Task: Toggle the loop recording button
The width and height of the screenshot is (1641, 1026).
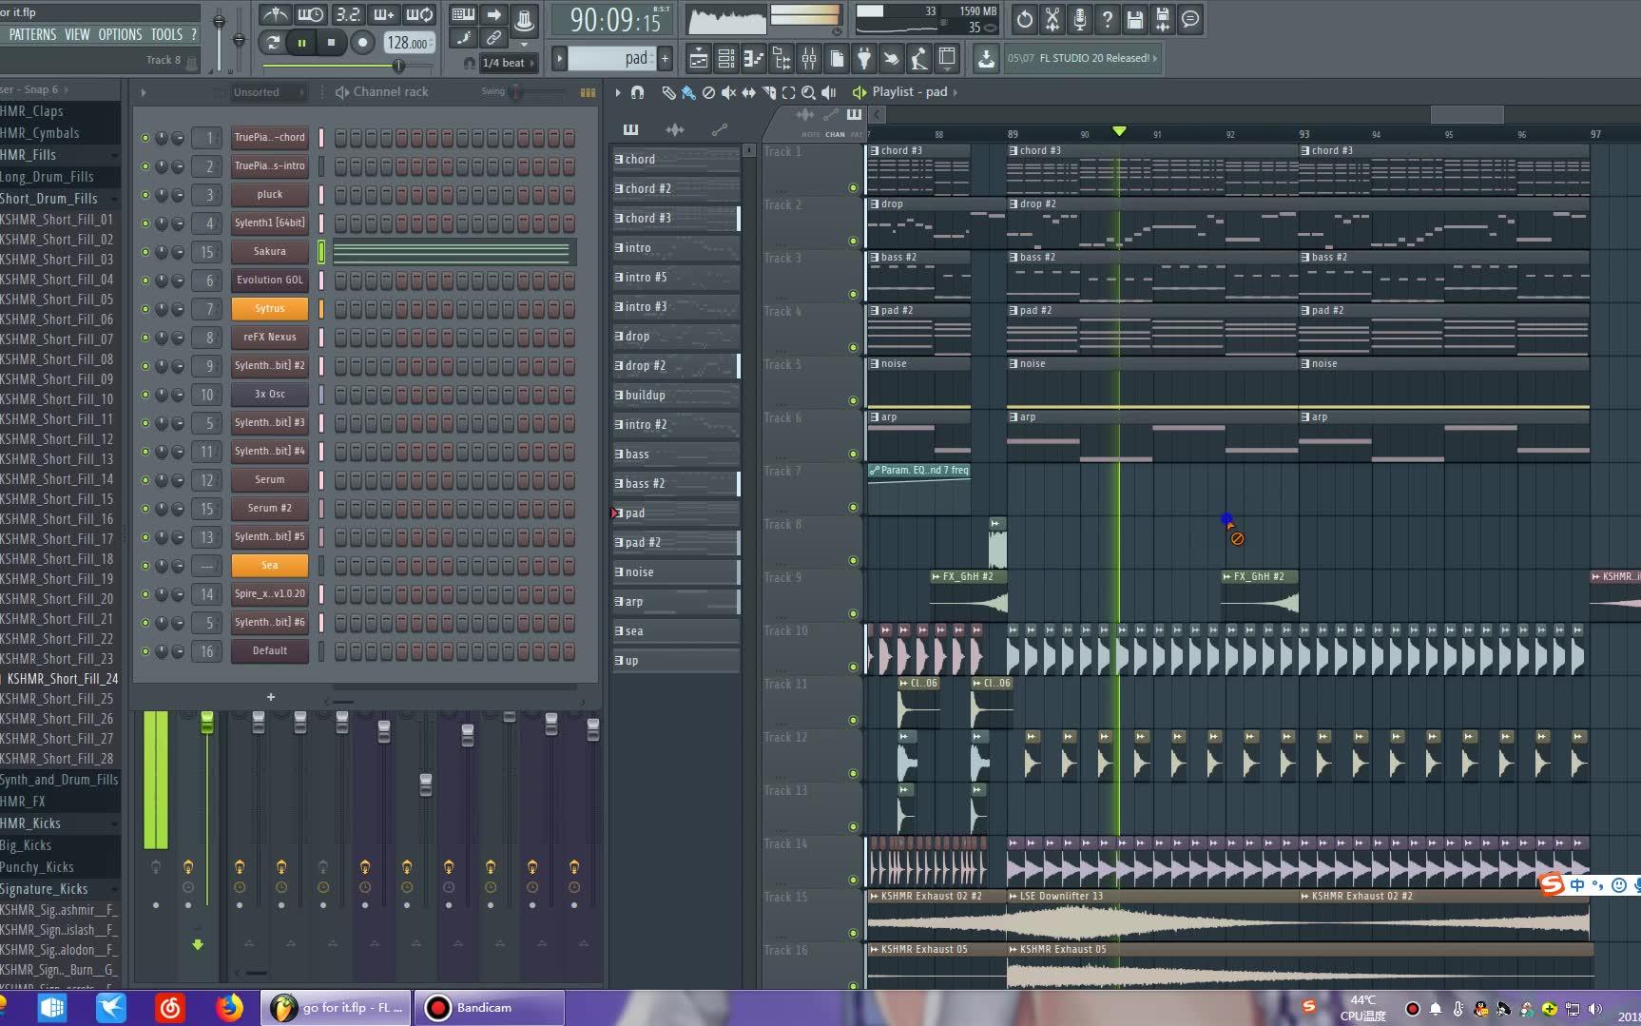Action: point(419,14)
